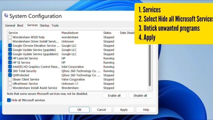Untick HP LaserJet Service checkbox

coord(10,58)
